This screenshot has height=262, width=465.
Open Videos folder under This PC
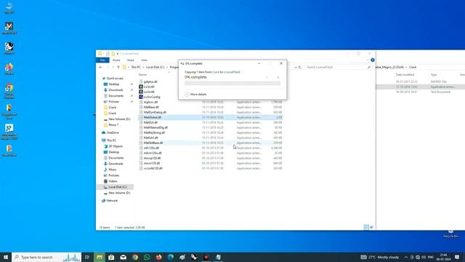click(113, 181)
